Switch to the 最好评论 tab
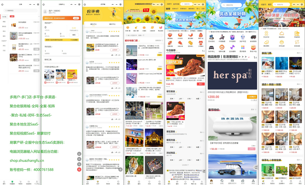 [x=112, y=24]
